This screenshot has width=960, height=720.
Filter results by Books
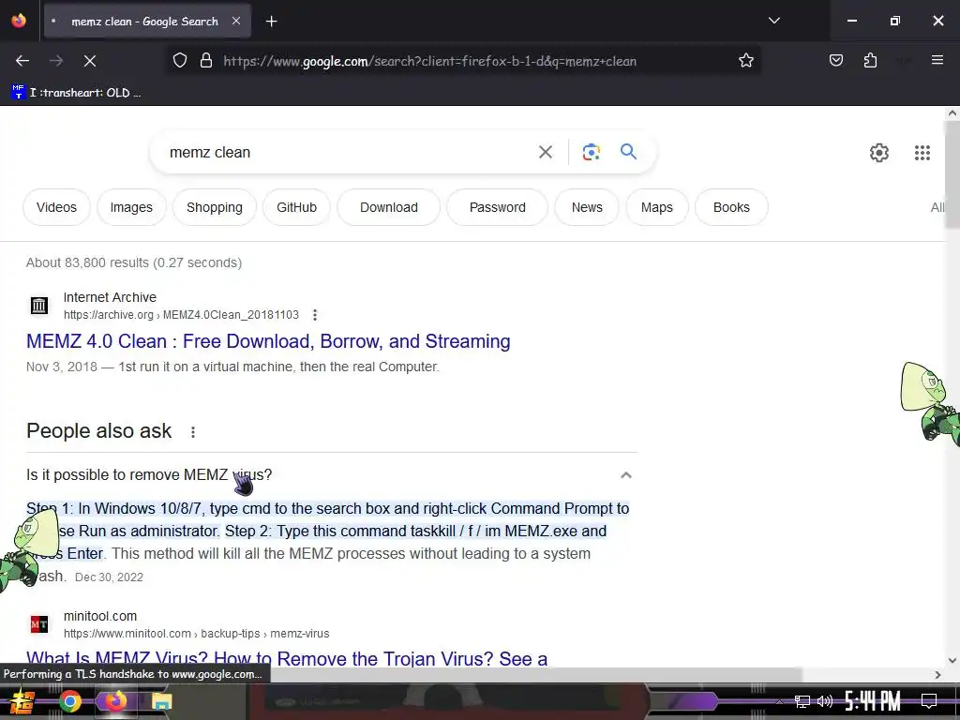coord(731,207)
